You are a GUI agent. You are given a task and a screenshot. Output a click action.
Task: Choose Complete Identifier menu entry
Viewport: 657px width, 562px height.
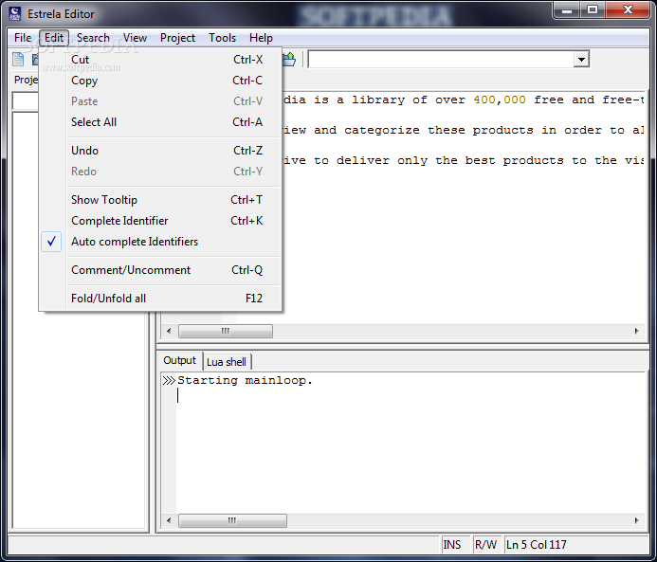[x=161, y=221]
